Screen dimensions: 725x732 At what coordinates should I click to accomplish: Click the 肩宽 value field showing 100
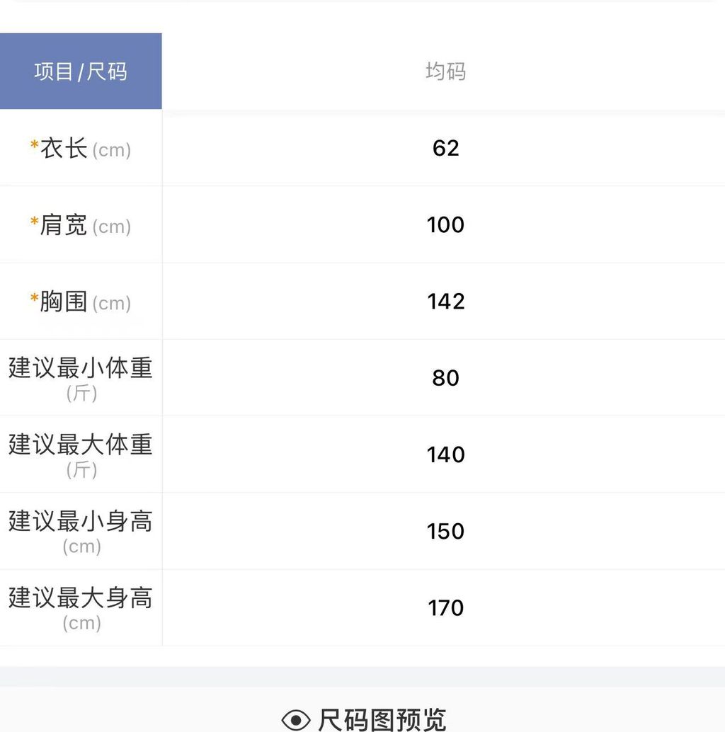(x=445, y=225)
